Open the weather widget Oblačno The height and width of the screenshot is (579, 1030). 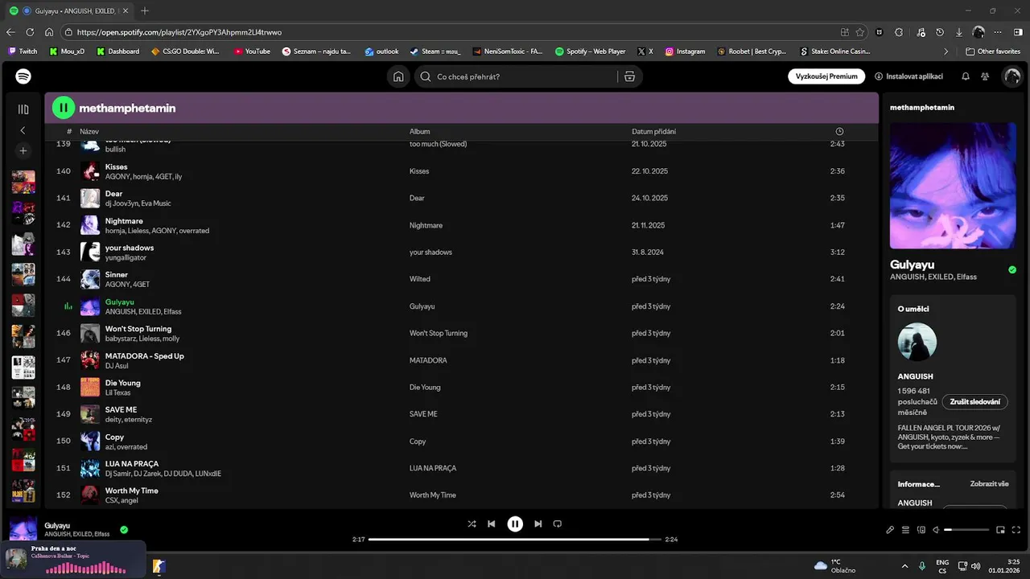[x=834, y=566]
